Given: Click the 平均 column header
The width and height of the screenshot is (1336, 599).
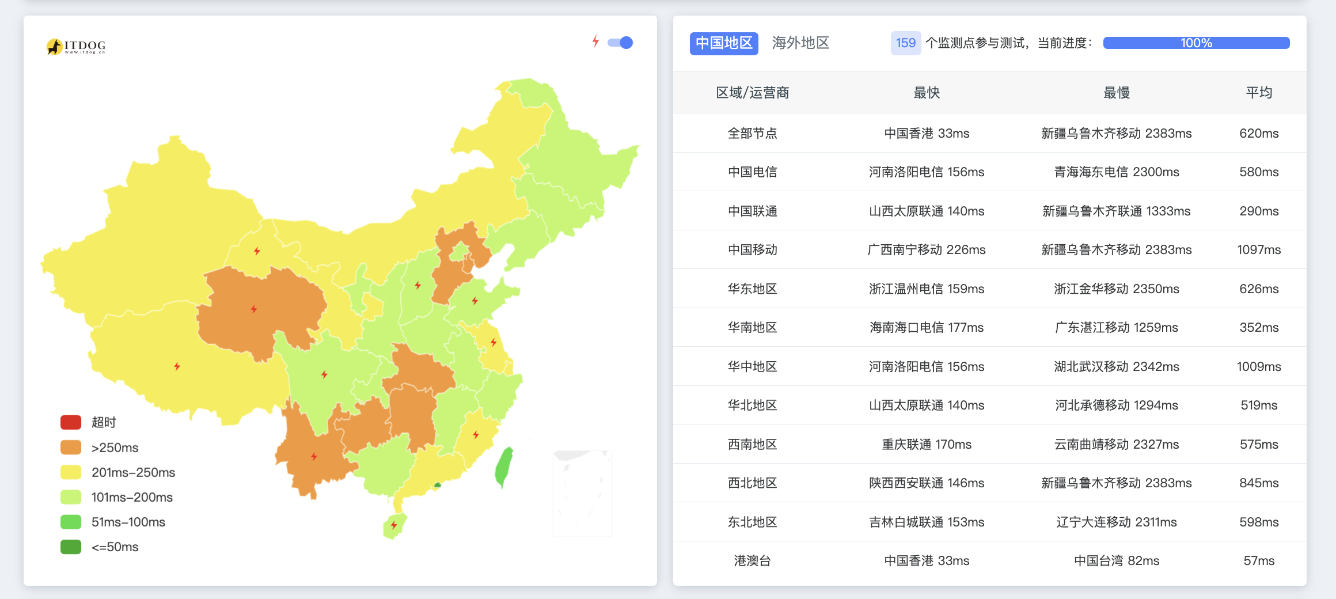Looking at the screenshot, I should pyautogui.click(x=1259, y=93).
